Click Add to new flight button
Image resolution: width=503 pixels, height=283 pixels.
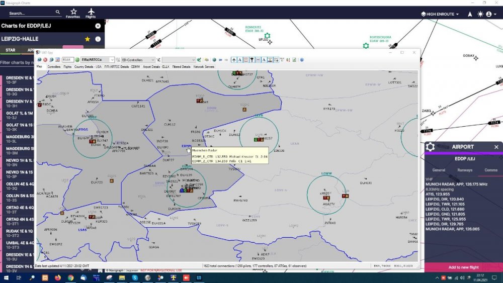pyautogui.click(x=463, y=267)
